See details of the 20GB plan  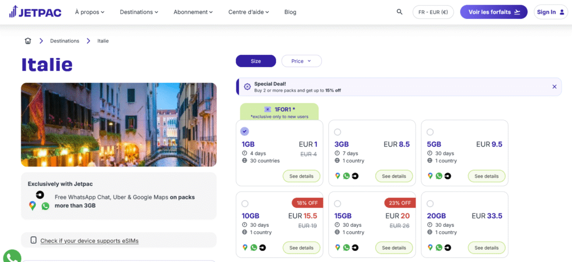click(x=487, y=247)
